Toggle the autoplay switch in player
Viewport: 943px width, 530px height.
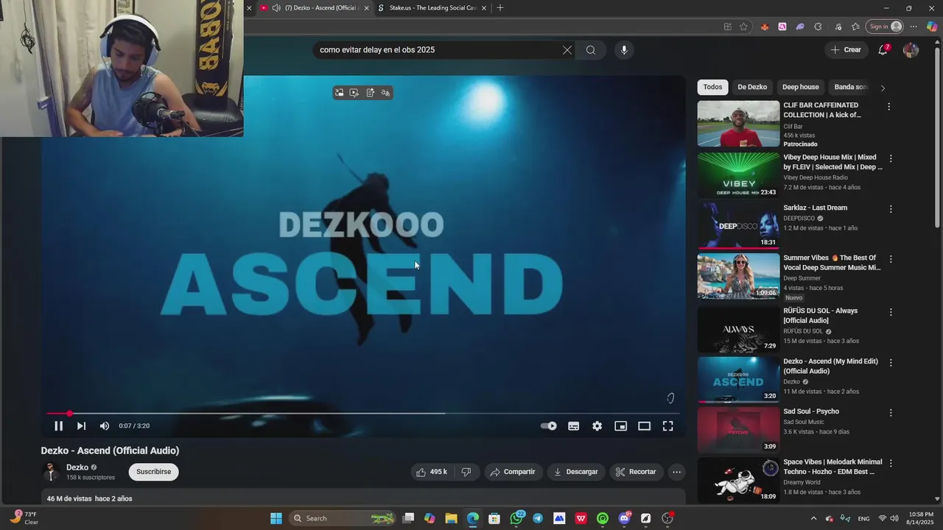tap(549, 425)
